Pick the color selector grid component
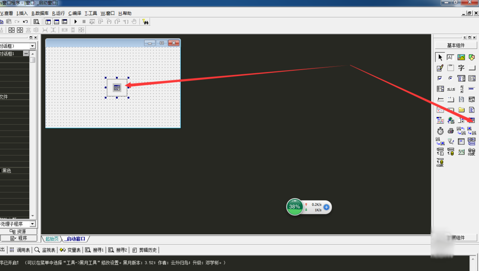This screenshot has height=271, width=479. pos(440,120)
